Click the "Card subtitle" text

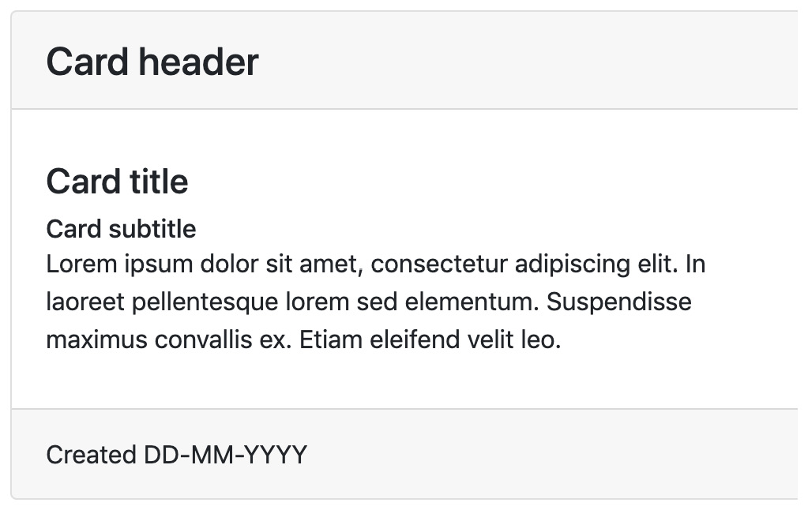point(121,229)
